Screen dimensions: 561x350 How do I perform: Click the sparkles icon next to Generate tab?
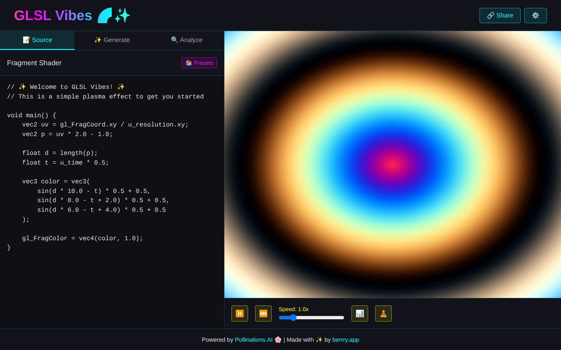97,40
